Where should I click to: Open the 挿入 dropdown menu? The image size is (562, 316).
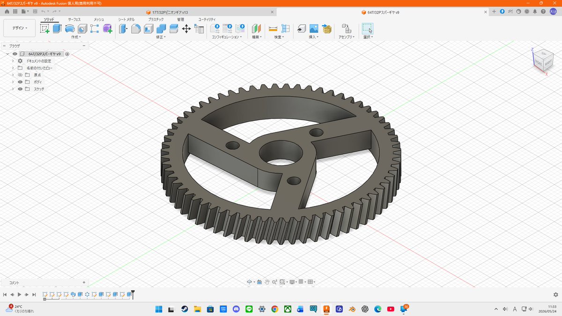click(313, 37)
